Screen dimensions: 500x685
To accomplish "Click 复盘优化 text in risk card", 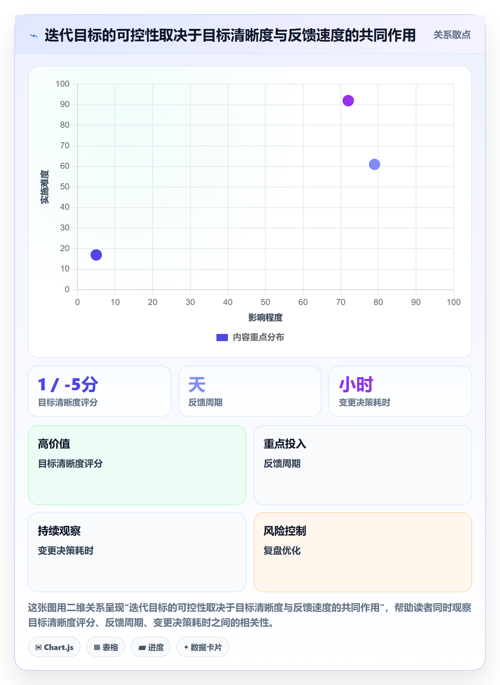I will [x=282, y=550].
